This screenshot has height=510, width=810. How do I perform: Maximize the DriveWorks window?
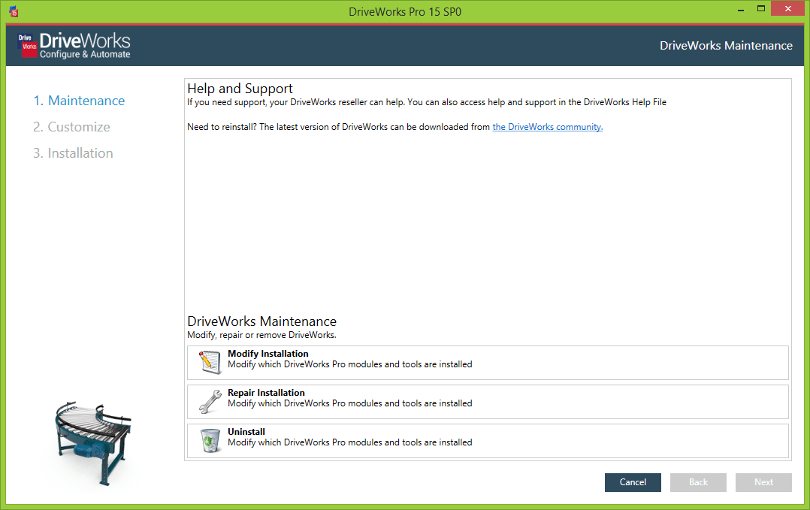761,9
